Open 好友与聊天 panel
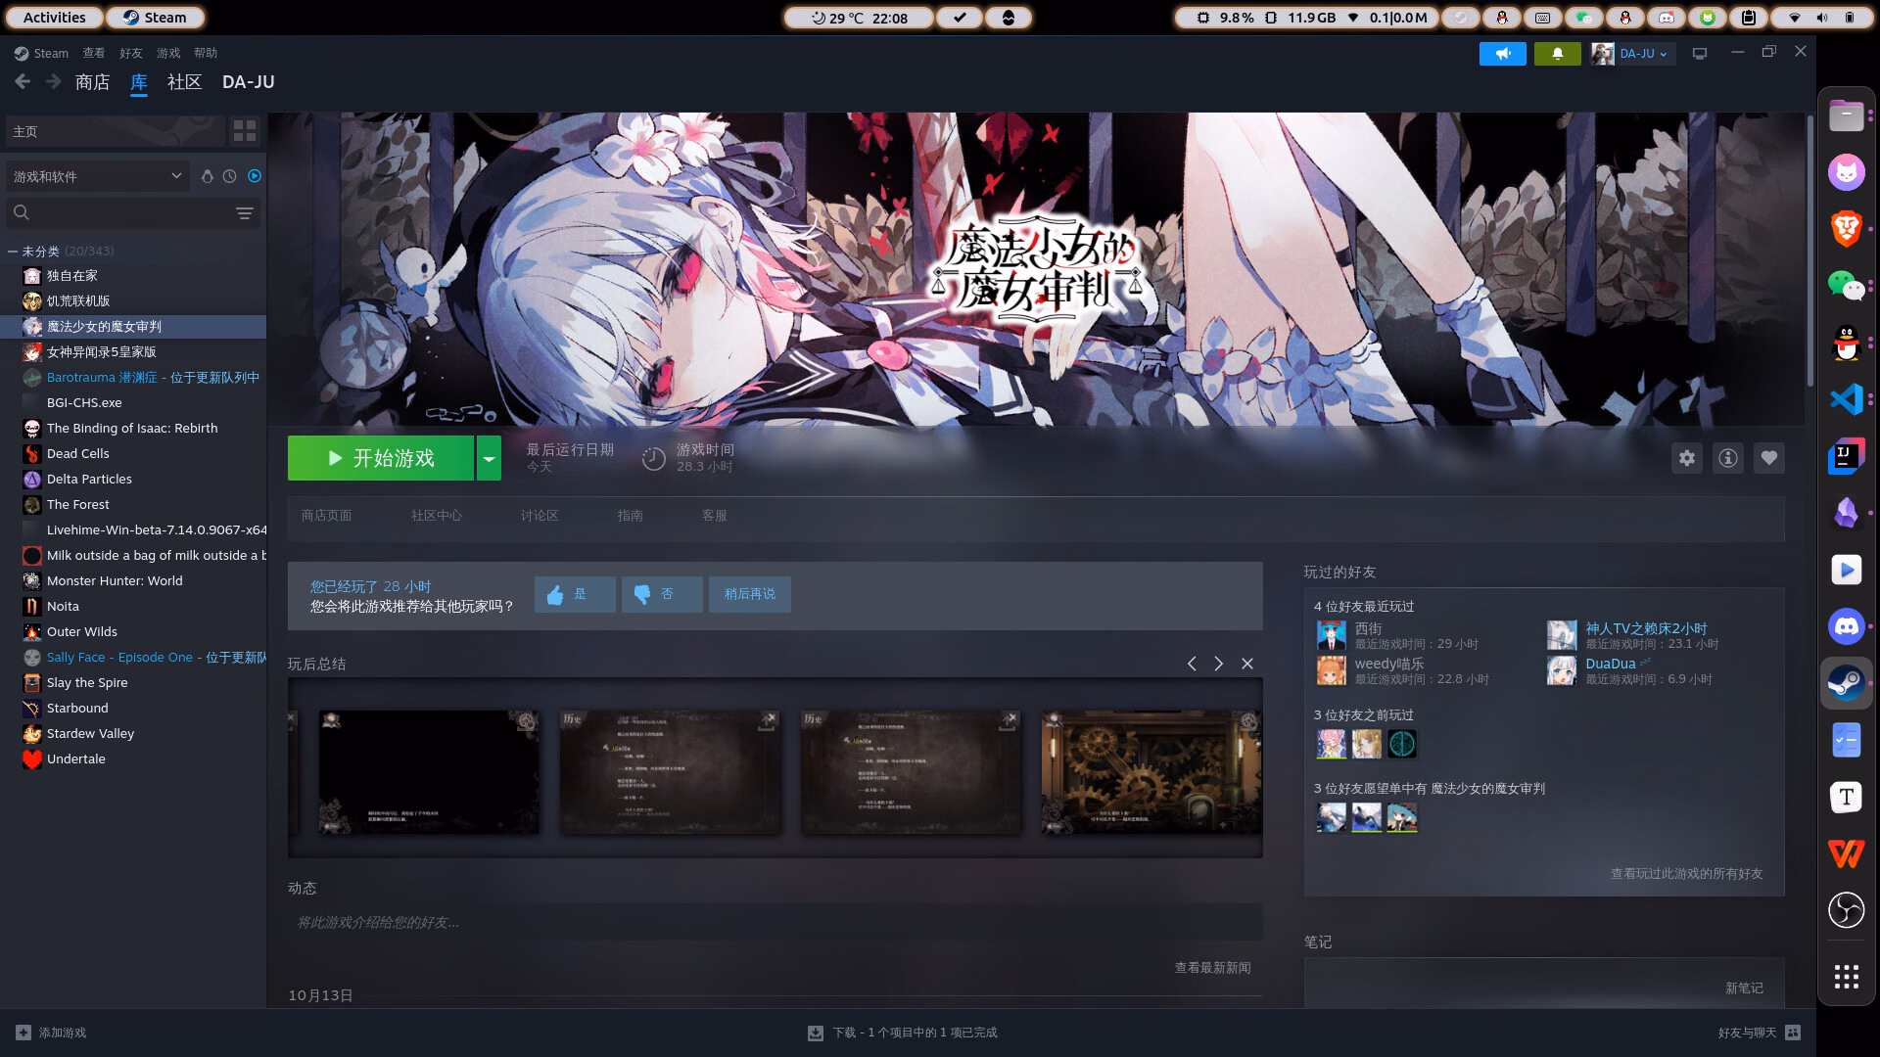This screenshot has height=1057, width=1880. coord(1759,1033)
